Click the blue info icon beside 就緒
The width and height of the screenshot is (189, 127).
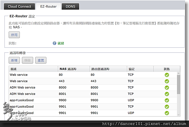coord(54,43)
